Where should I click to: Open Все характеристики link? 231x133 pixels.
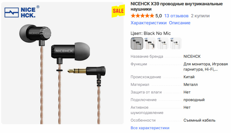coord(150,128)
